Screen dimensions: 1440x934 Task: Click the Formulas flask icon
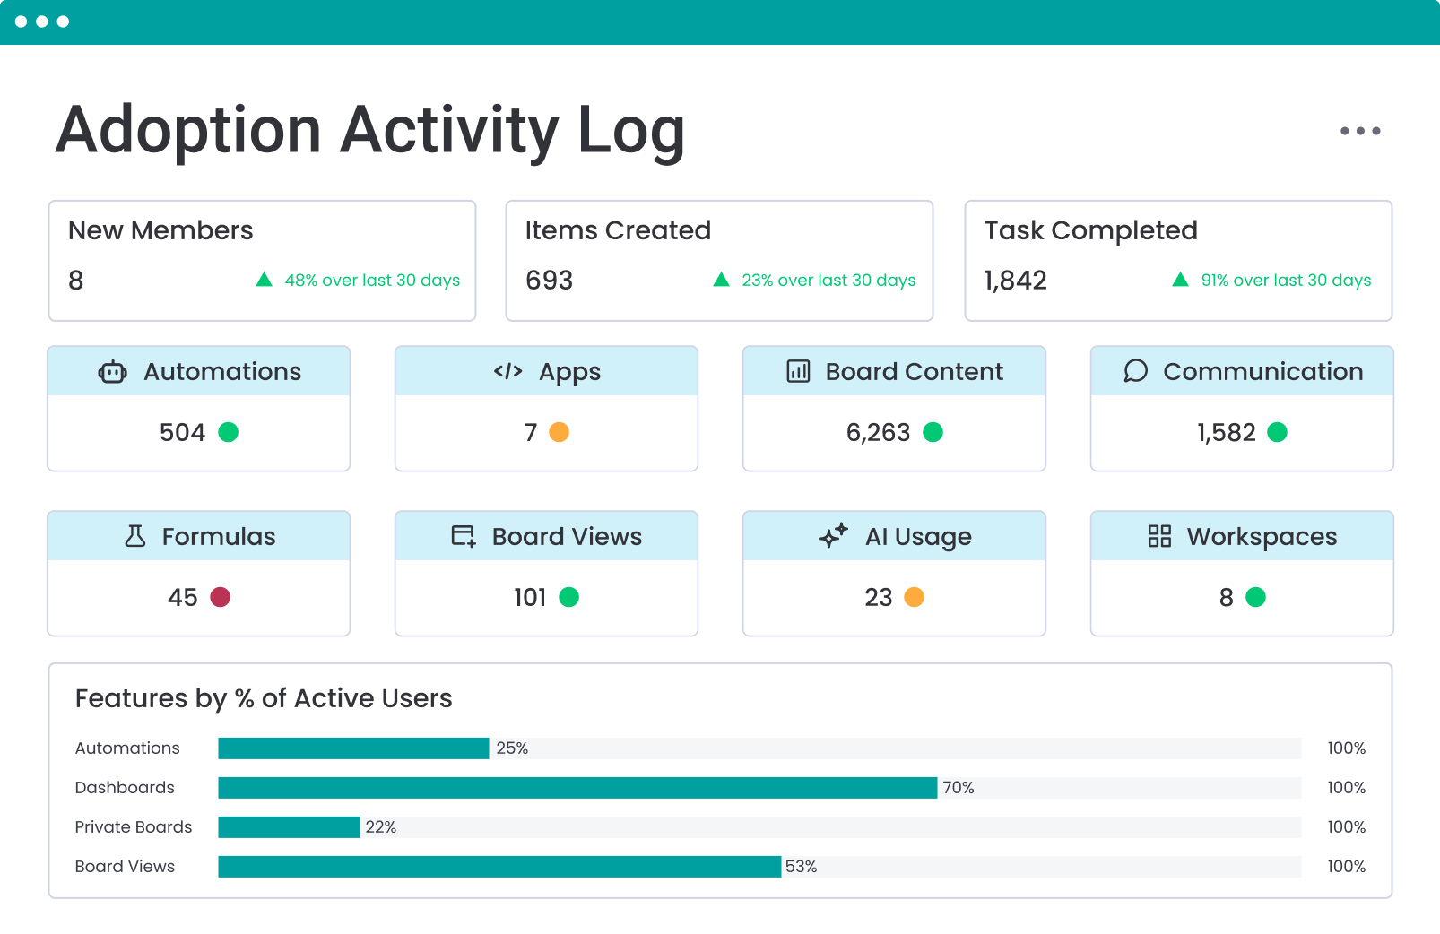(x=135, y=536)
